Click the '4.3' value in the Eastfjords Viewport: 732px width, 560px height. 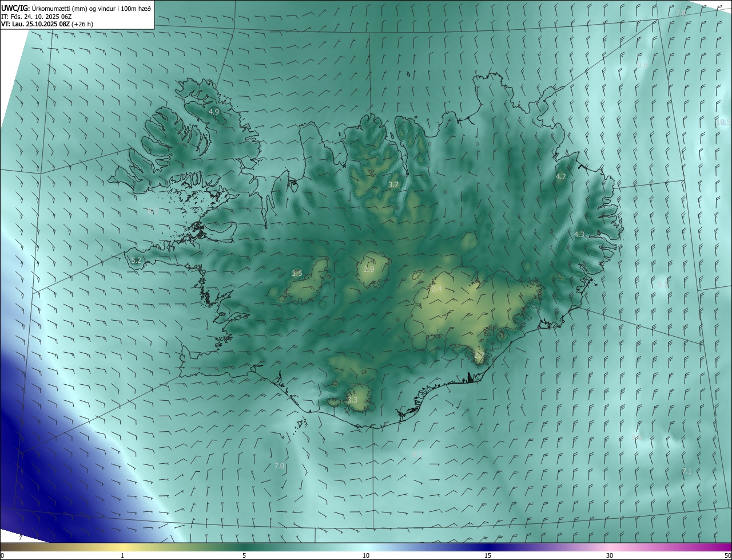(579, 234)
